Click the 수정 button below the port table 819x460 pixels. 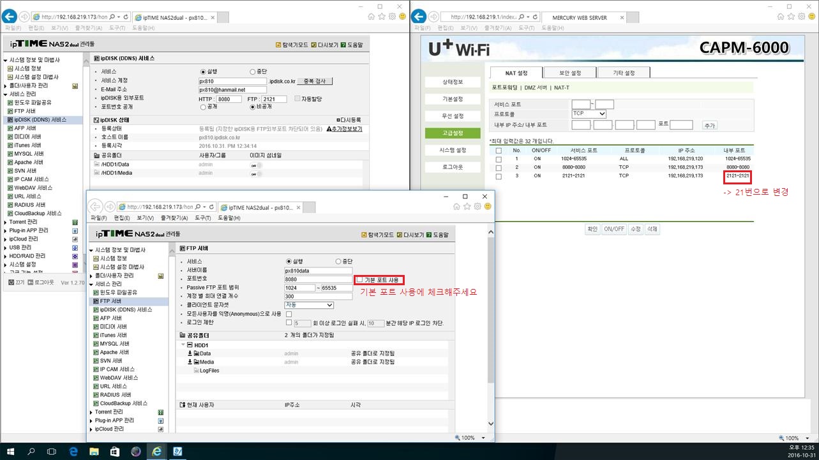635,229
